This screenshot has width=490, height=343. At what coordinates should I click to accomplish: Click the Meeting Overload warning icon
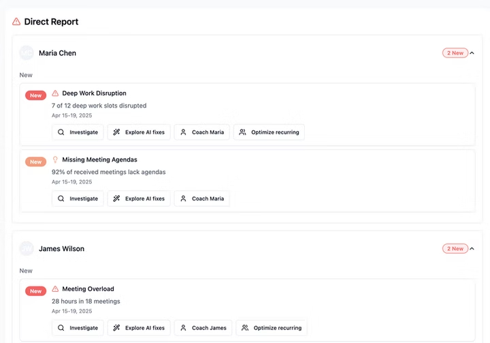tap(56, 289)
